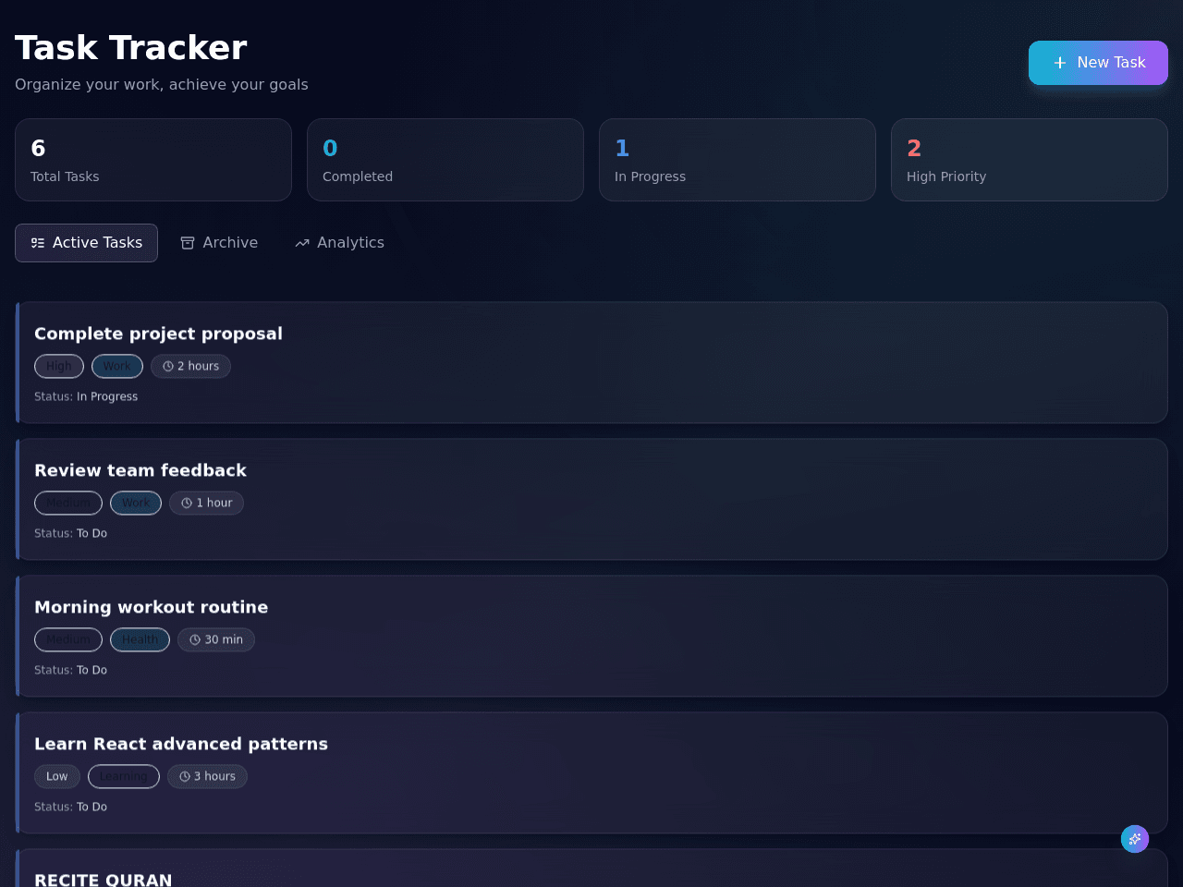Click the Status: In Progress text
This screenshot has width=1183, height=887.
point(86,397)
